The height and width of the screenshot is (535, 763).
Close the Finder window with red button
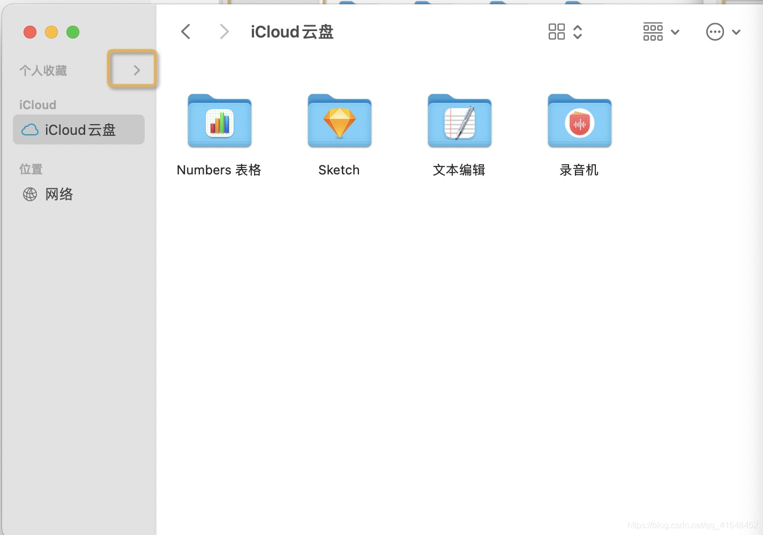tap(30, 32)
